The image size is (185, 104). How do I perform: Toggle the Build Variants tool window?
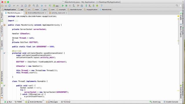[2, 77]
